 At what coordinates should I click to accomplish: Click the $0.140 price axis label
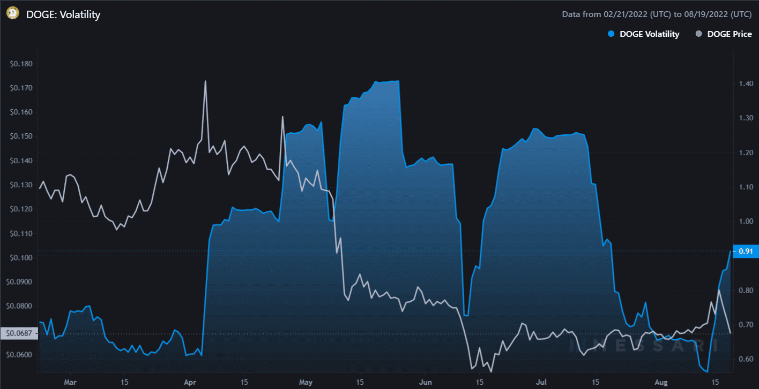(x=21, y=161)
